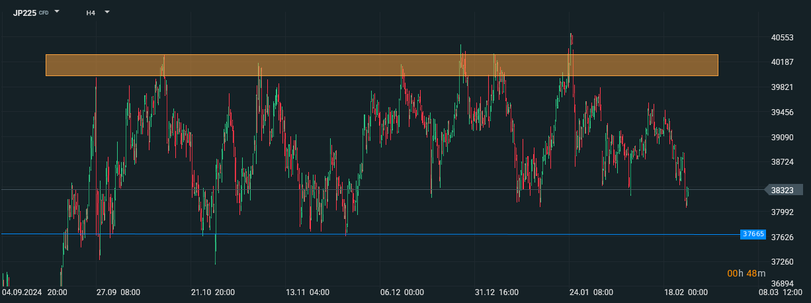Click the 18.02 00:00 time label
Image resolution: width=811 pixels, height=303 pixels.
click(686, 292)
